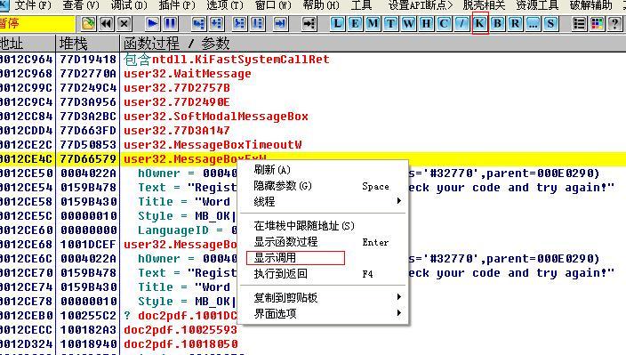Image resolution: width=626 pixels, height=355 pixels.
Task: Open the 调试(D) menu
Action: [x=129, y=5]
